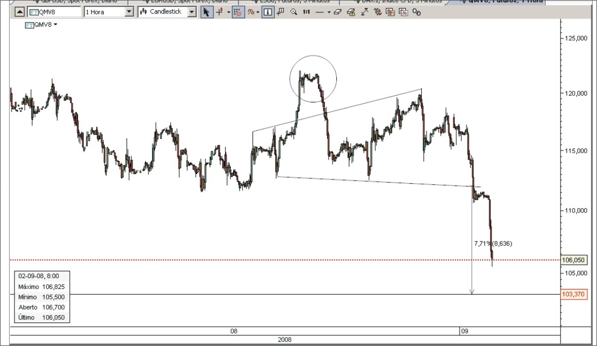
Task: Click the 1:1 scale reset icon
Action: tap(306, 12)
